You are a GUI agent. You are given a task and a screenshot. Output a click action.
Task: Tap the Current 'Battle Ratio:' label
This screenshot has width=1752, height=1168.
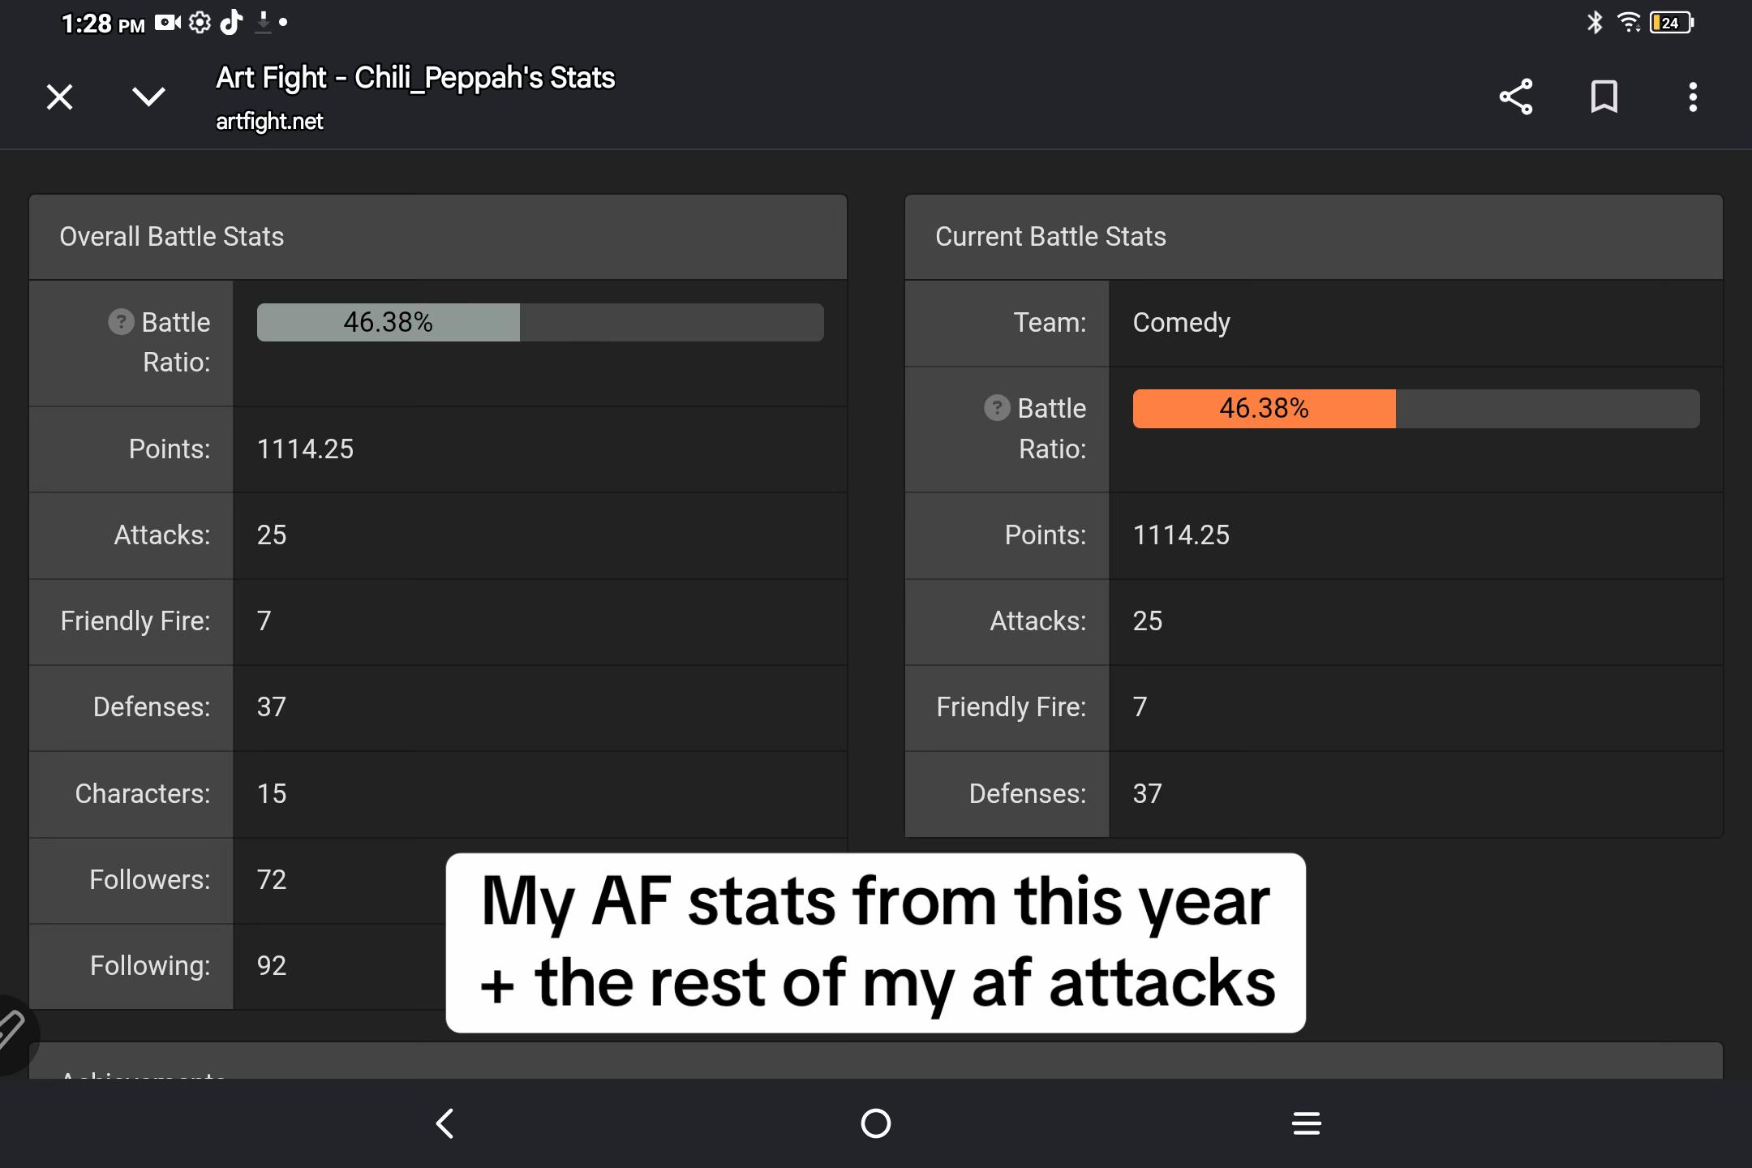tap(1052, 428)
